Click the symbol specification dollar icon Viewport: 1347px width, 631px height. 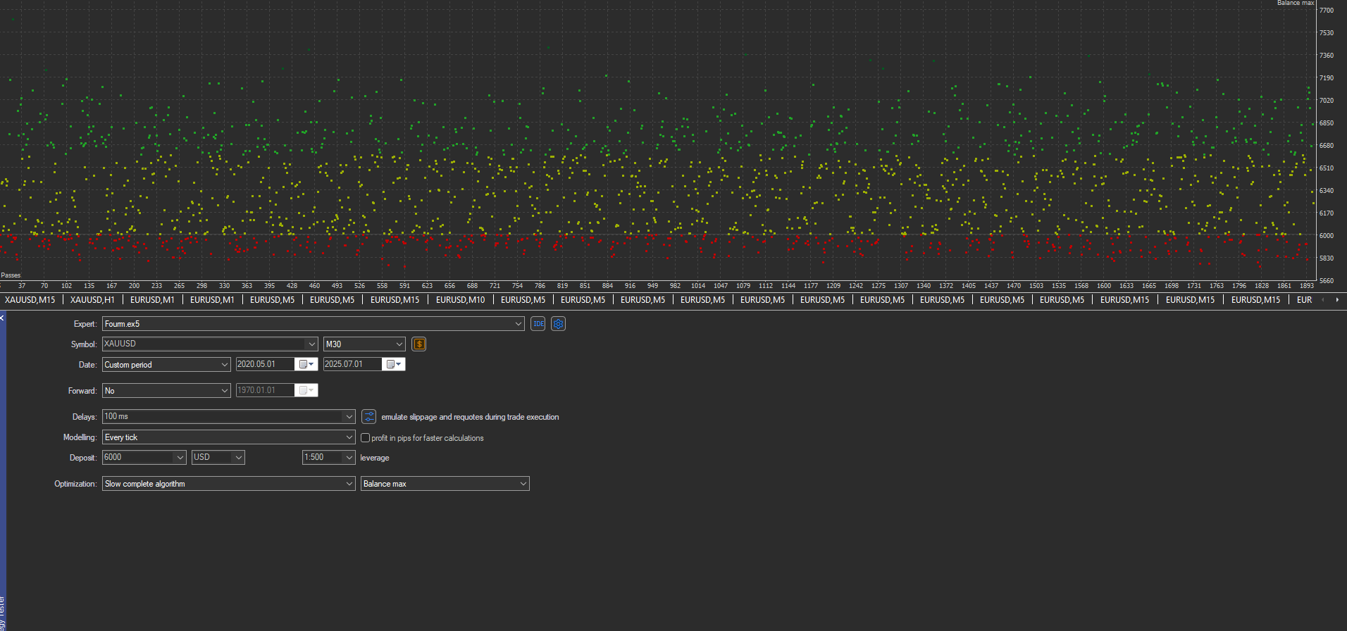419,344
